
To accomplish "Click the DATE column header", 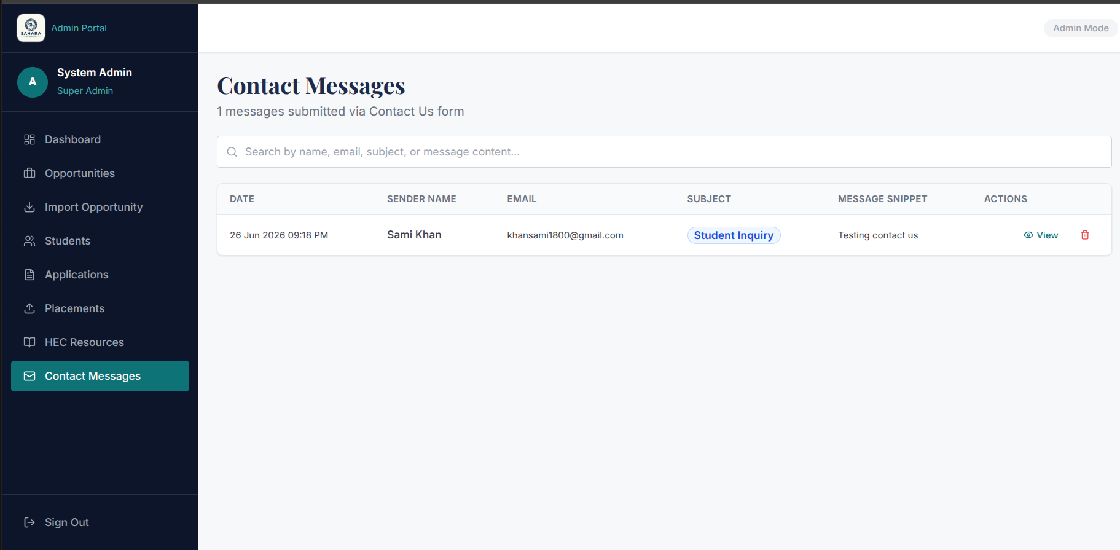I will [242, 199].
